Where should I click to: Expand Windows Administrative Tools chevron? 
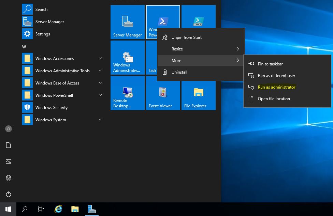(x=100, y=71)
